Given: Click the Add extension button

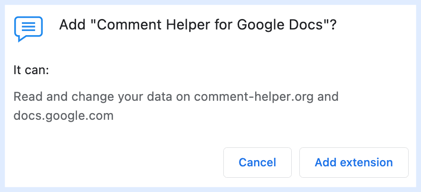Looking at the screenshot, I should (x=354, y=163).
